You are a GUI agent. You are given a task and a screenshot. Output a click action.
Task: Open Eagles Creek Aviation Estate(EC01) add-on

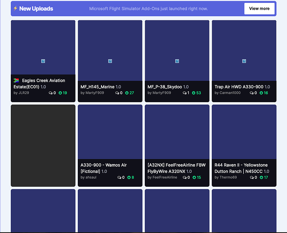[x=39, y=84]
